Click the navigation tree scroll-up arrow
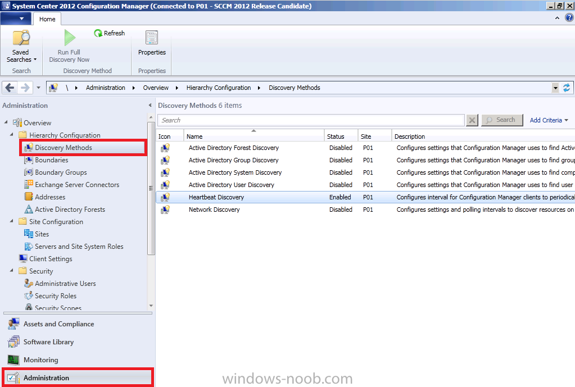Viewport: 575px width, 387px height. coord(151,117)
